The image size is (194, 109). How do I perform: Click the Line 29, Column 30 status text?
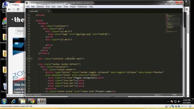click(x=33, y=95)
